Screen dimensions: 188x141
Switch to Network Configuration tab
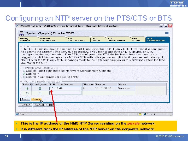point(52,39)
